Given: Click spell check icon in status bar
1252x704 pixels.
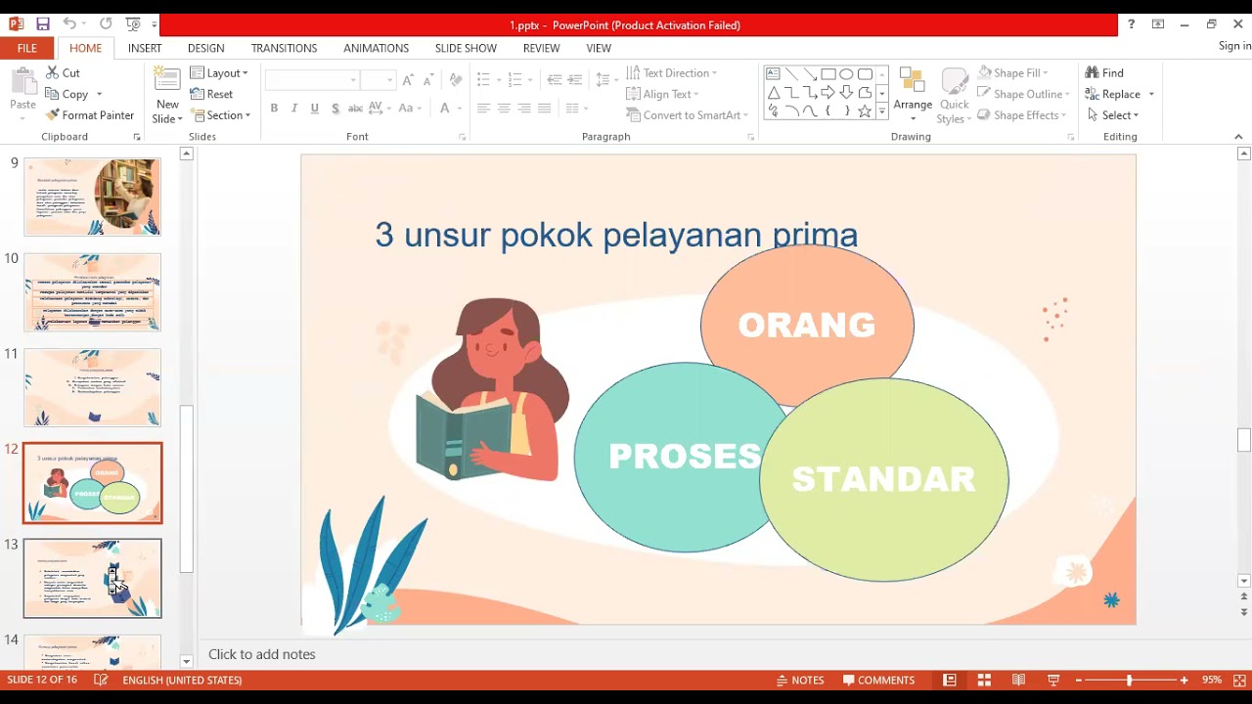Looking at the screenshot, I should pyautogui.click(x=101, y=680).
